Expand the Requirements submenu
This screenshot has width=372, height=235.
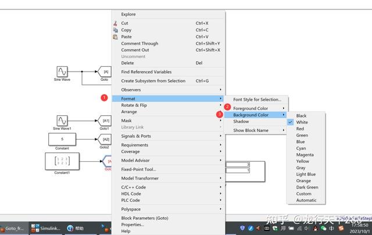point(168,145)
